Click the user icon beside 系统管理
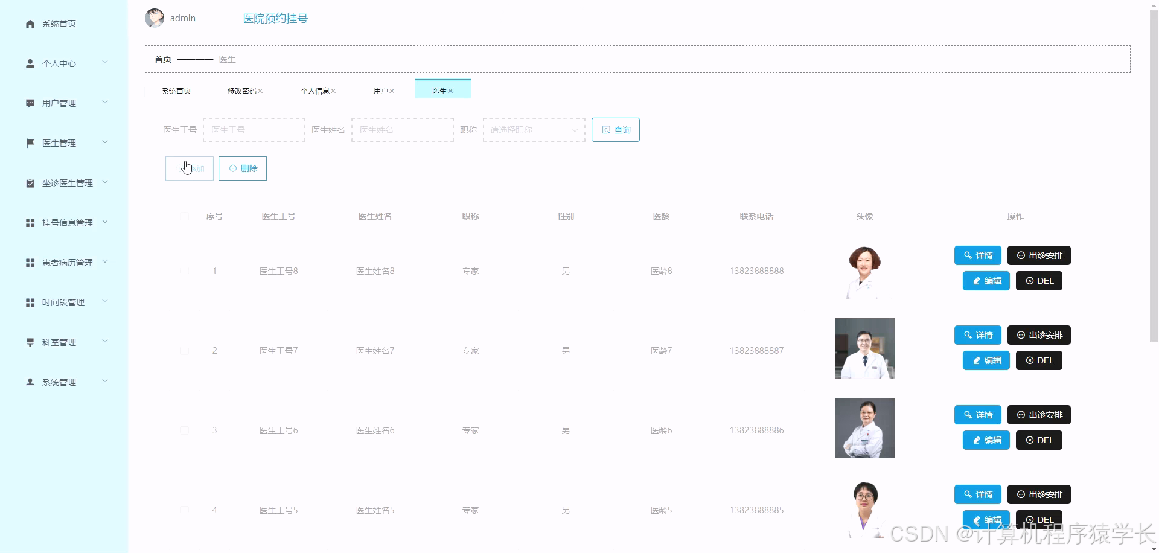 pos(30,382)
